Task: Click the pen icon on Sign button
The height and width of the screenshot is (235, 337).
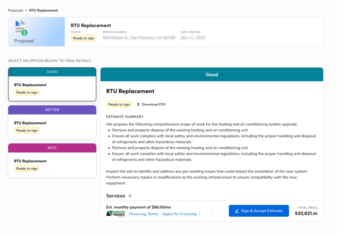Action: (x=237, y=211)
